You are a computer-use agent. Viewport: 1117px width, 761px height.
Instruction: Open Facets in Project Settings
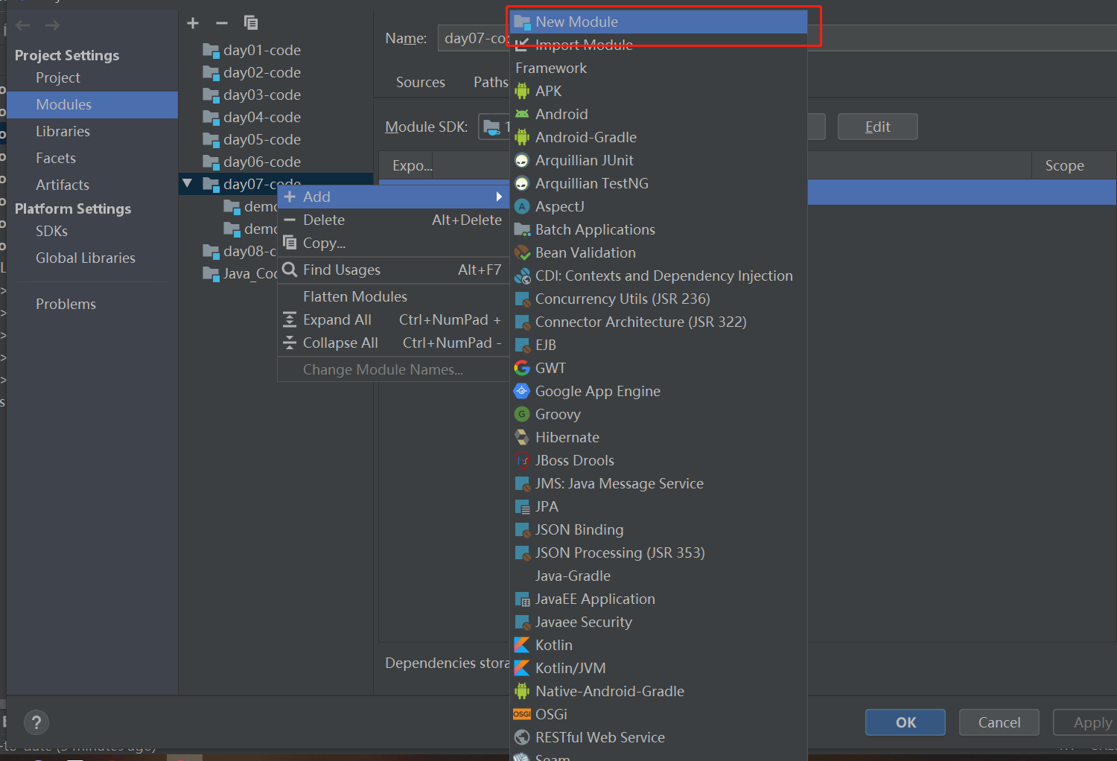(56, 158)
